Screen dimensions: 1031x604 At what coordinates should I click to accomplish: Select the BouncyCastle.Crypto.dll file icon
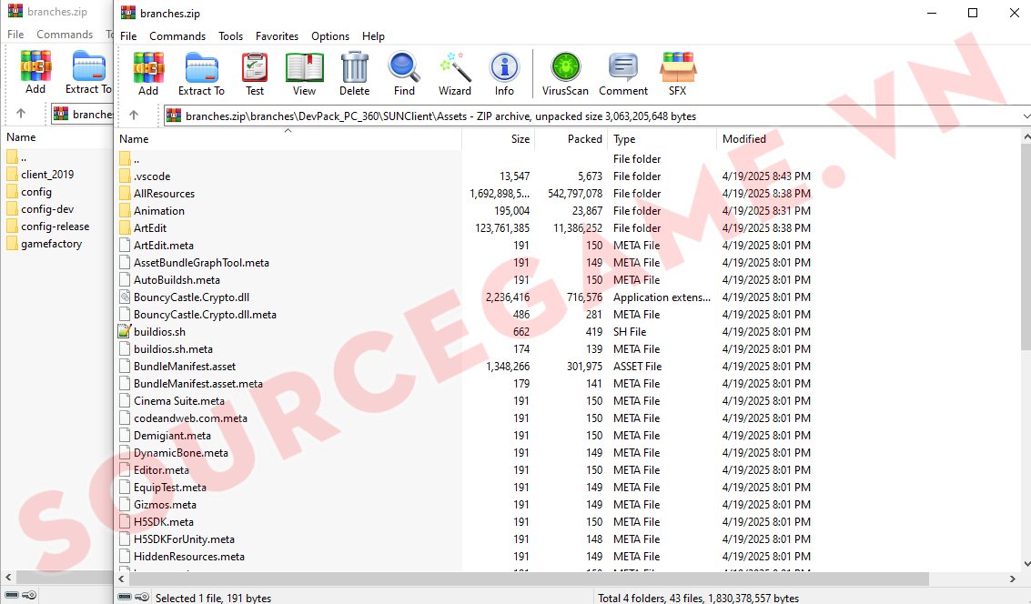[x=125, y=297]
